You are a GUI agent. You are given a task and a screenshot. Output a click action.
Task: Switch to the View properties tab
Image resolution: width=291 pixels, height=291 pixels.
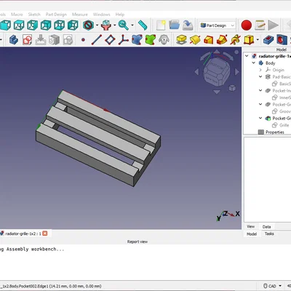click(250, 226)
